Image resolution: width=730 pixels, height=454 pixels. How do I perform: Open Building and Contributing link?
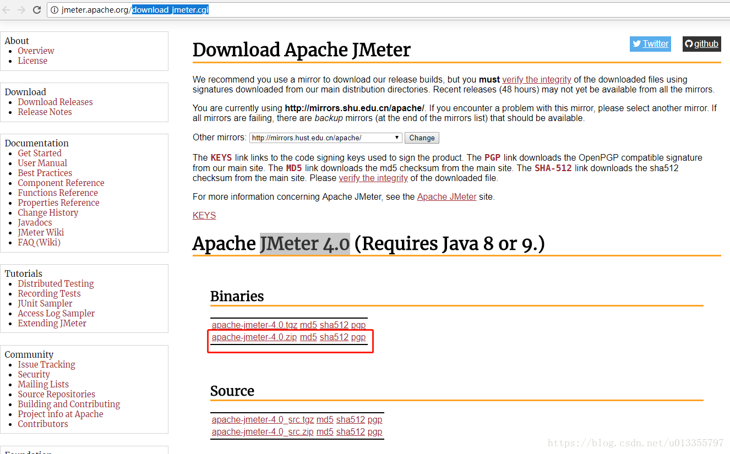pos(69,404)
